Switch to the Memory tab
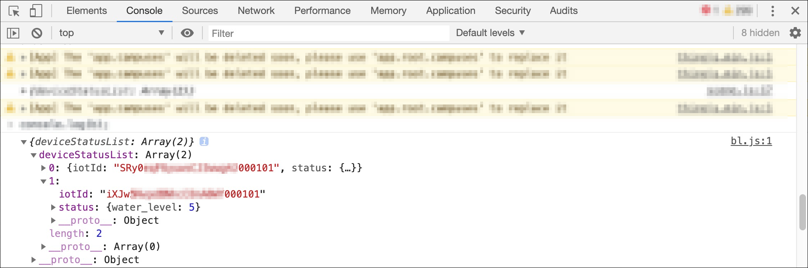 [x=388, y=11]
